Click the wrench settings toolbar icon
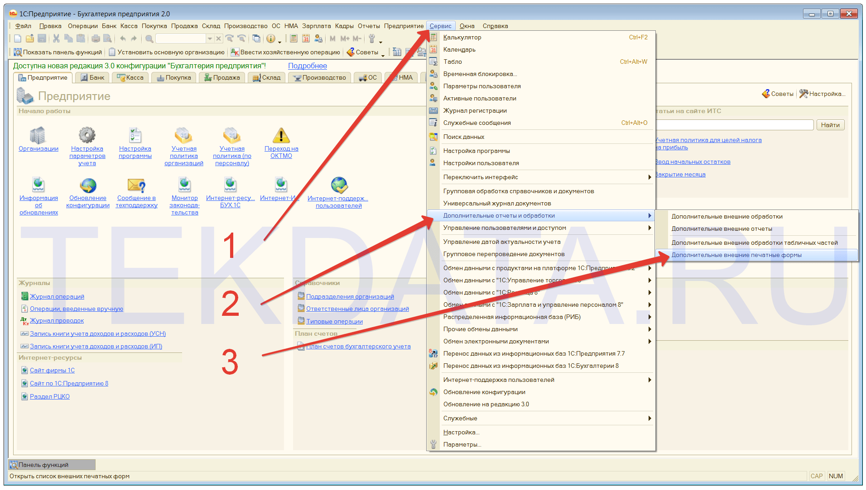This screenshot has height=490, width=866. click(x=372, y=39)
